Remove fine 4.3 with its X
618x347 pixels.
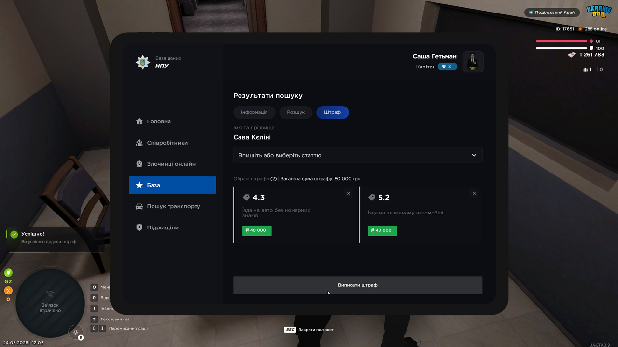pyautogui.click(x=349, y=193)
